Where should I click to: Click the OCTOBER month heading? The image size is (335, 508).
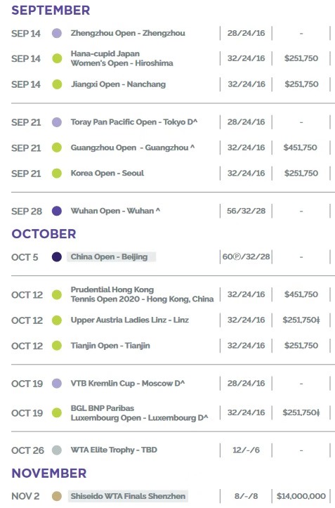(44, 234)
